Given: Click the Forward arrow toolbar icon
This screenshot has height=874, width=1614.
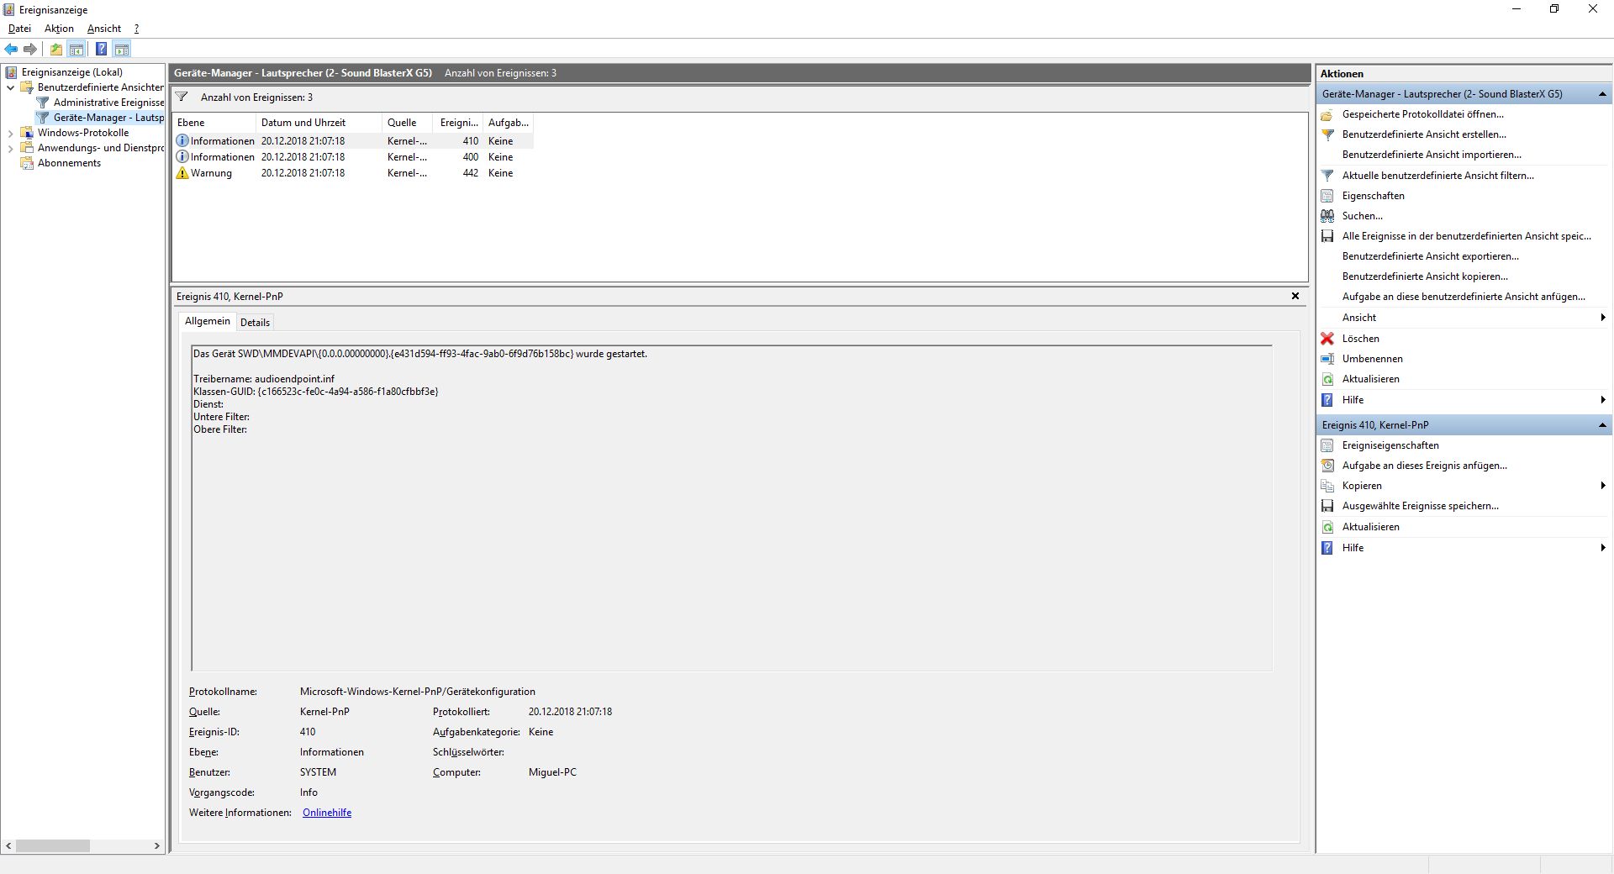Looking at the screenshot, I should [x=30, y=49].
